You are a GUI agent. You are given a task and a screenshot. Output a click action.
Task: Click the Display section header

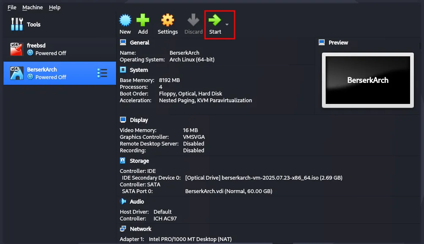[x=139, y=120]
